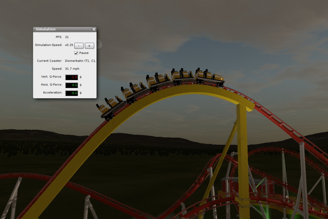Screen dimensions: 328x219
Task: Click the FPS value '21'
Action: point(67,37)
